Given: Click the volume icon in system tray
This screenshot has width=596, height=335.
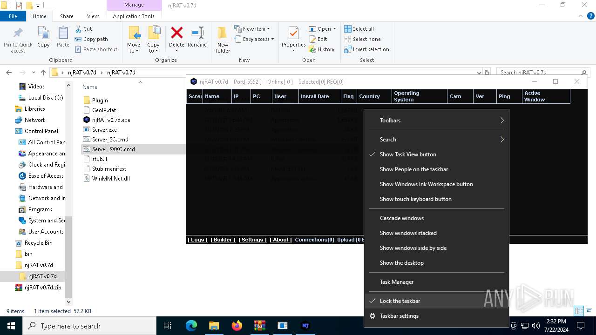Looking at the screenshot, I should (x=536, y=326).
